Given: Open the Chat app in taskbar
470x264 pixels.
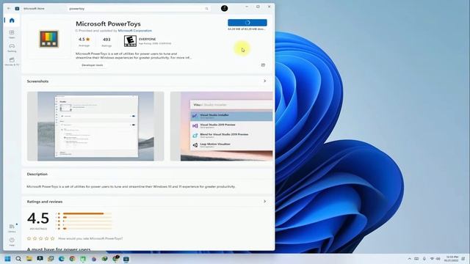Looking at the screenshot, I should point(40,259).
